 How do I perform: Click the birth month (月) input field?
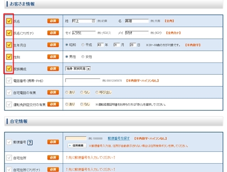(x=117, y=45)
